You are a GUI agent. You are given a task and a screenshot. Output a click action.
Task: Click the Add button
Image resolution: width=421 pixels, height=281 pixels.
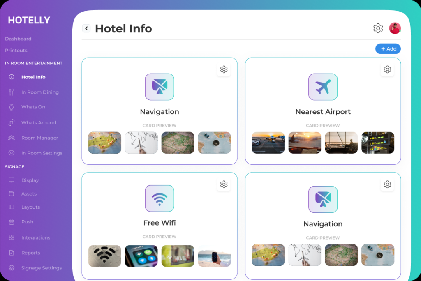tap(388, 49)
